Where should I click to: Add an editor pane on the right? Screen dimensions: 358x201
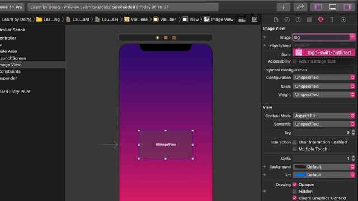255,20
